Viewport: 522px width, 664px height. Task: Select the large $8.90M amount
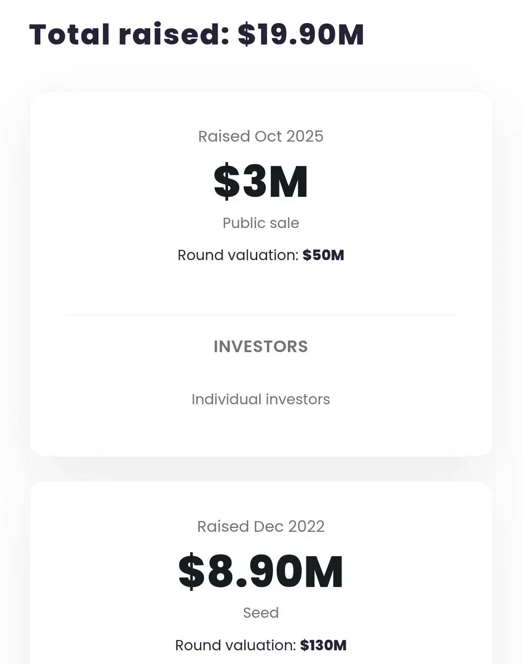click(x=261, y=572)
